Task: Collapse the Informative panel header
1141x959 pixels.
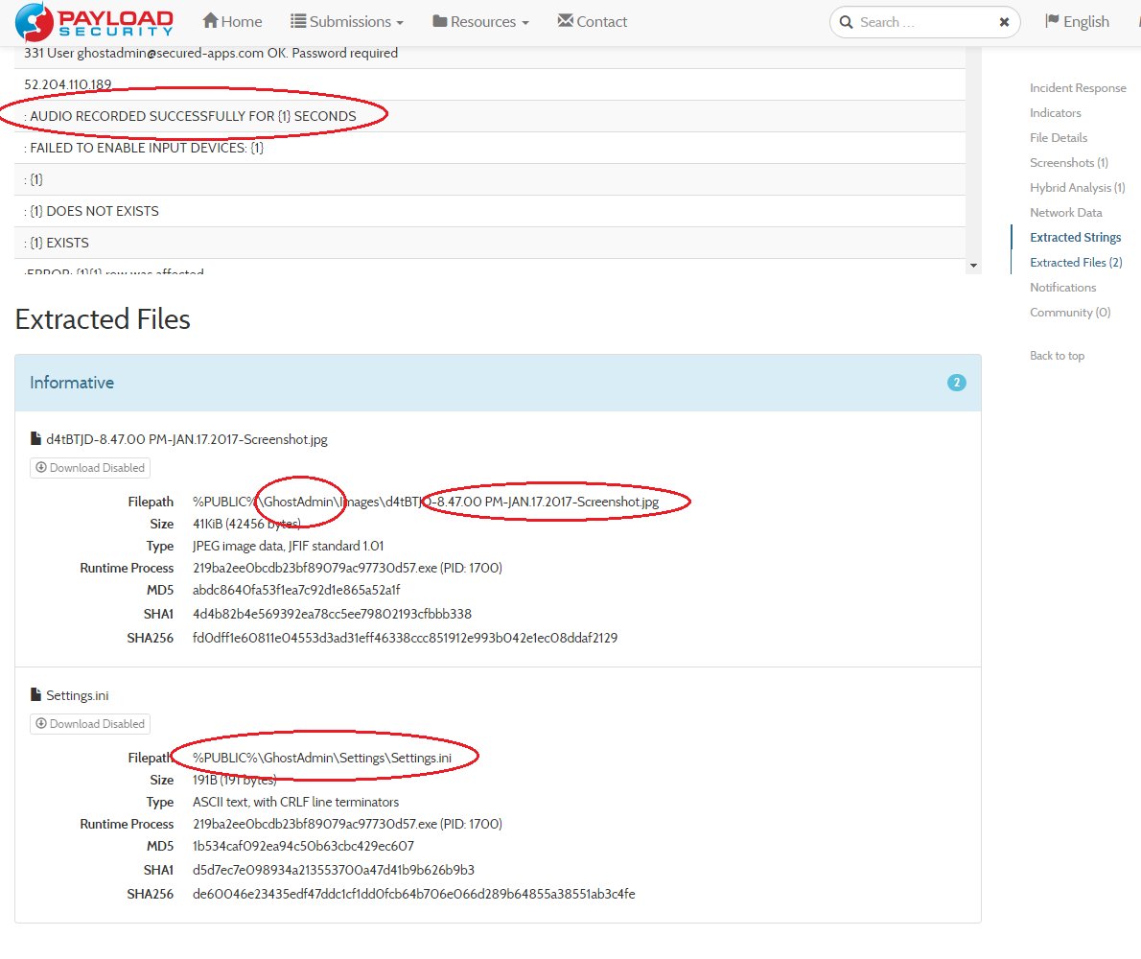Action: [x=498, y=383]
